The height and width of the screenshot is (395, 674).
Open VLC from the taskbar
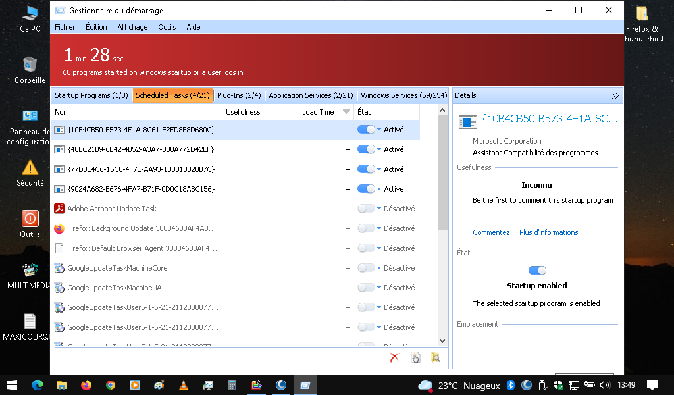click(183, 385)
